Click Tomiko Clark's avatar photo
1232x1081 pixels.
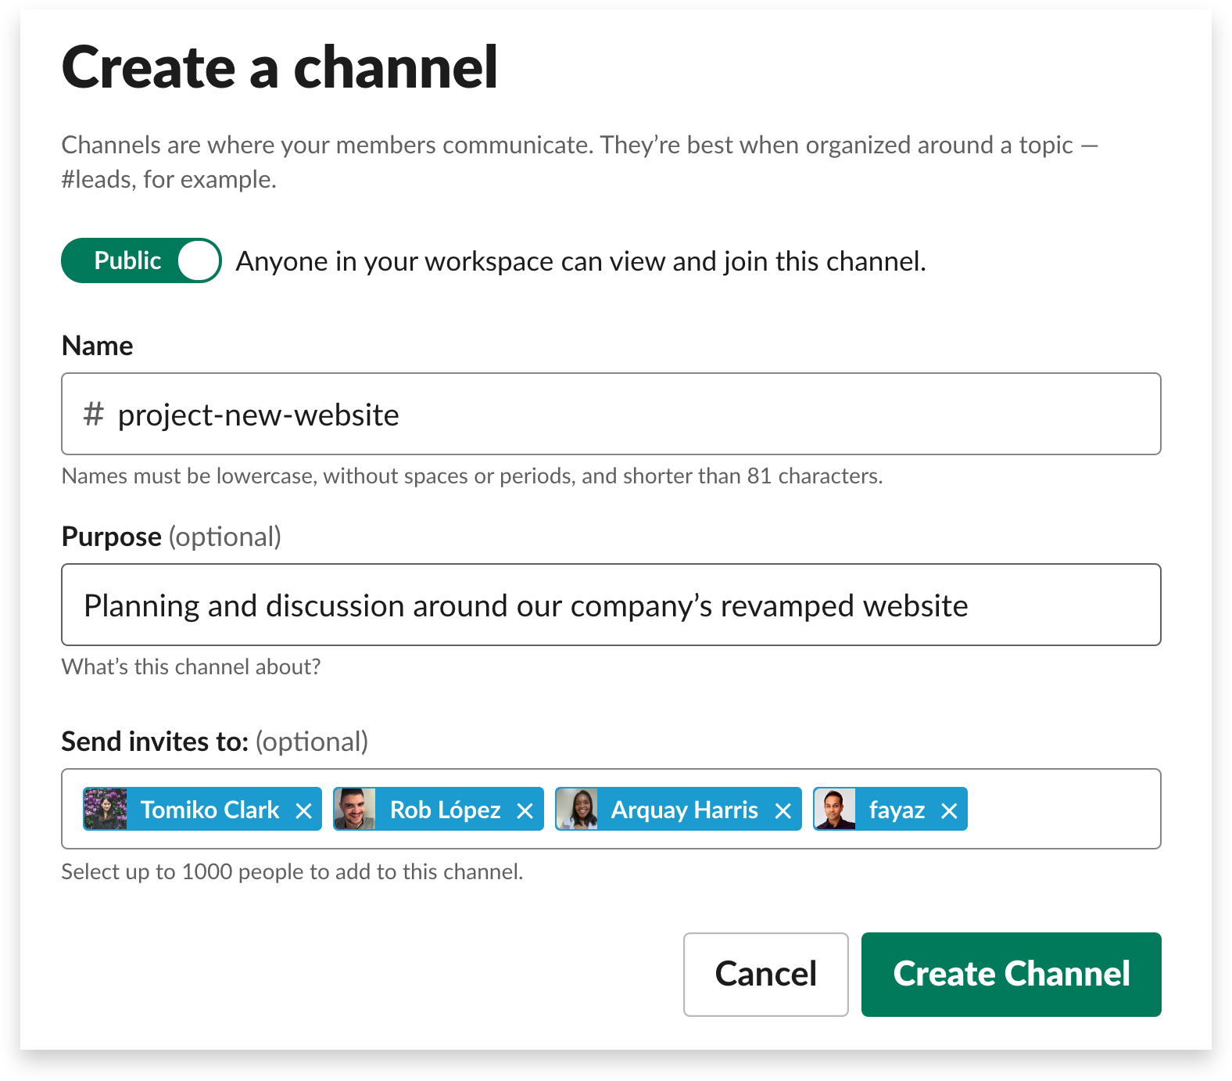[106, 809]
